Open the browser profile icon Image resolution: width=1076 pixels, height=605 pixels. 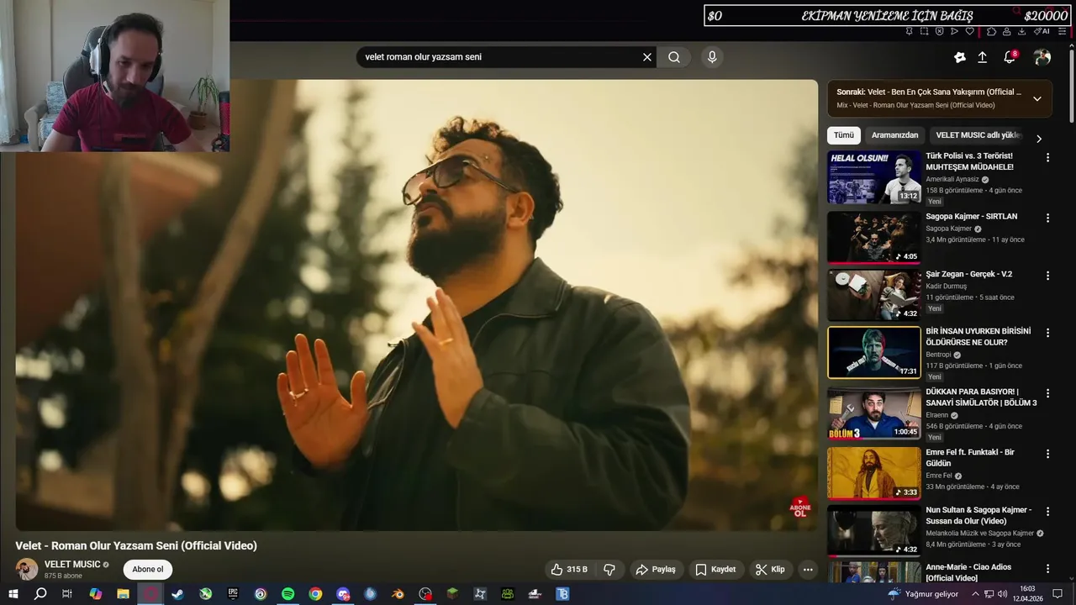click(x=1006, y=31)
